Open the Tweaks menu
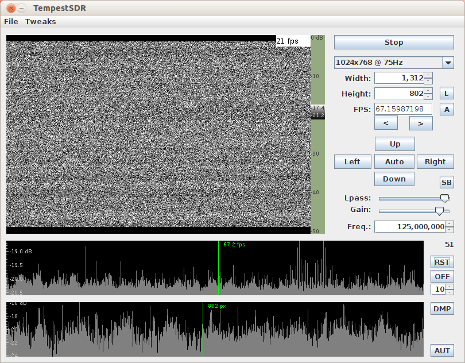The width and height of the screenshot is (465, 363). (40, 21)
